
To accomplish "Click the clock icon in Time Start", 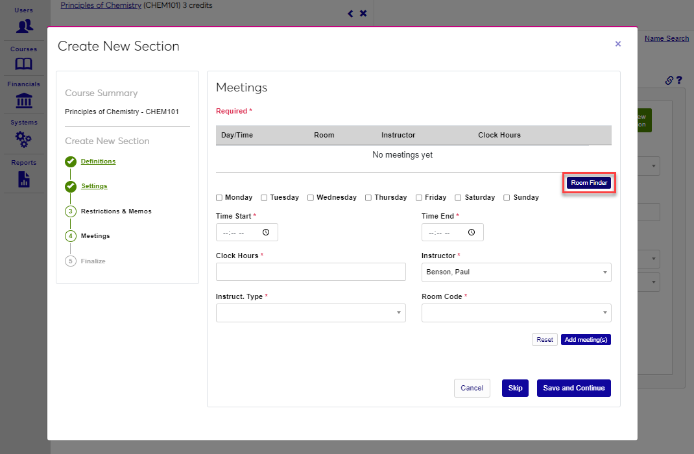I will pos(266,232).
